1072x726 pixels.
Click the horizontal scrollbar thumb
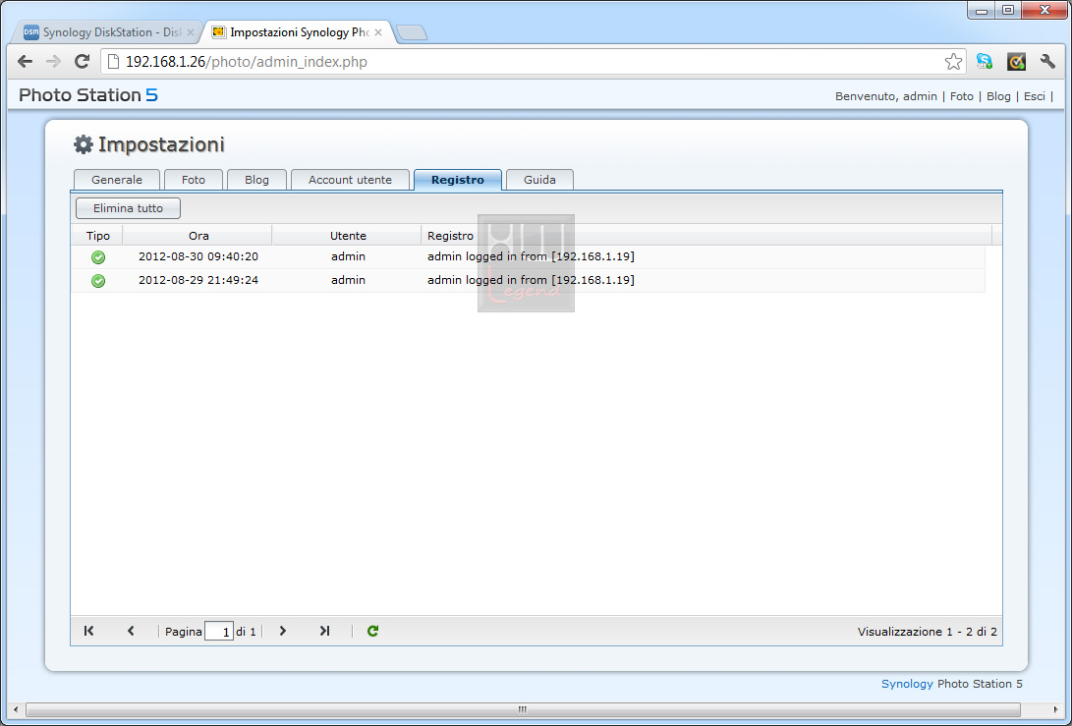click(x=523, y=709)
